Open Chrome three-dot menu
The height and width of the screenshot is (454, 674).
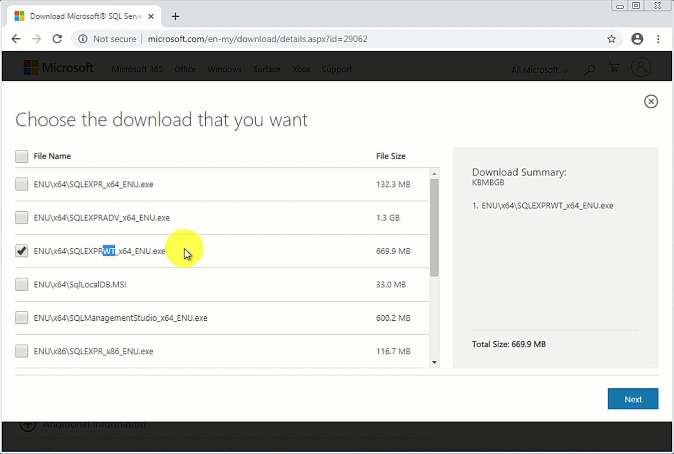(x=658, y=39)
